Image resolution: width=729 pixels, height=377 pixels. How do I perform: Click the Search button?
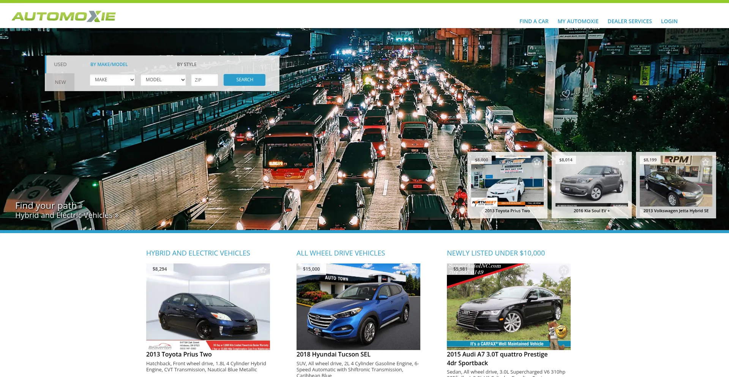pyautogui.click(x=245, y=80)
